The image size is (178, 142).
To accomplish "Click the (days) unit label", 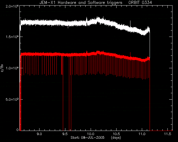I will pos(116,138).
